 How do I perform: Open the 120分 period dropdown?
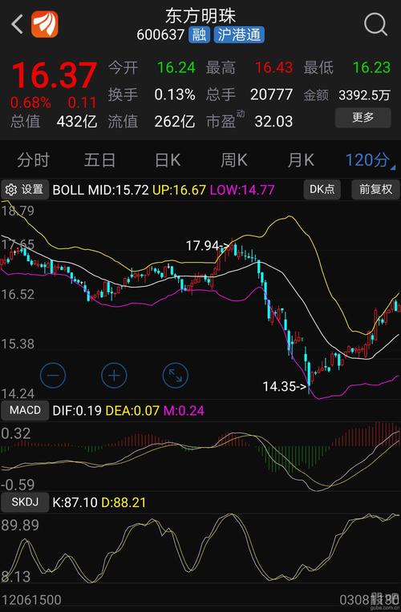pyautogui.click(x=370, y=160)
